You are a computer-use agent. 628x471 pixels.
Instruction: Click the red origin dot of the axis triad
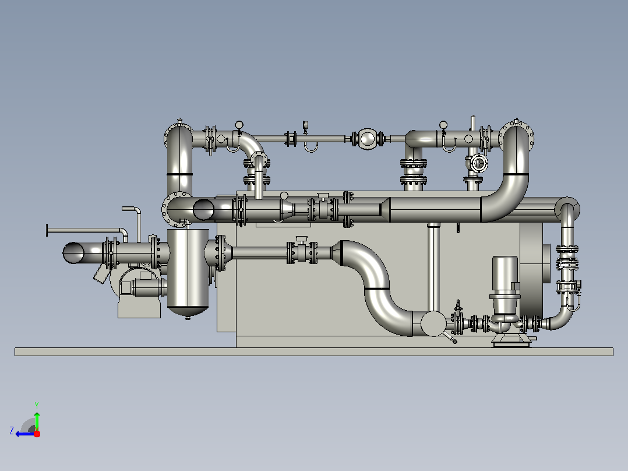point(37,434)
